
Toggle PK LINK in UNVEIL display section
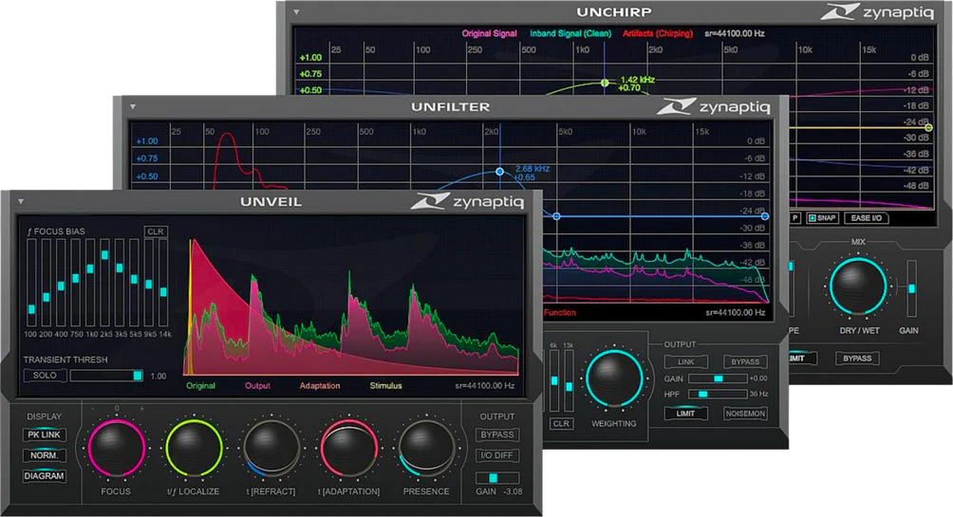coord(45,435)
